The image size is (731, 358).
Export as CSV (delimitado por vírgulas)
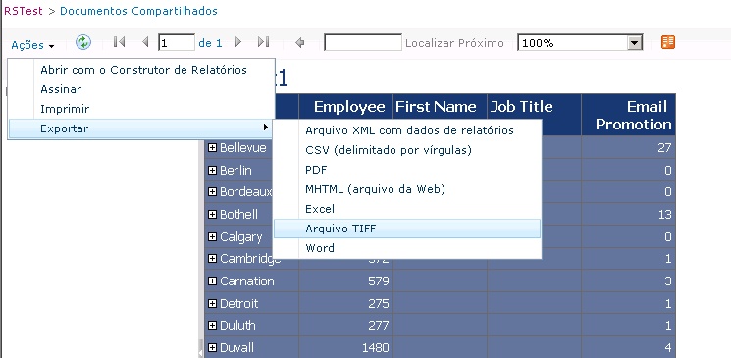[x=407, y=150]
